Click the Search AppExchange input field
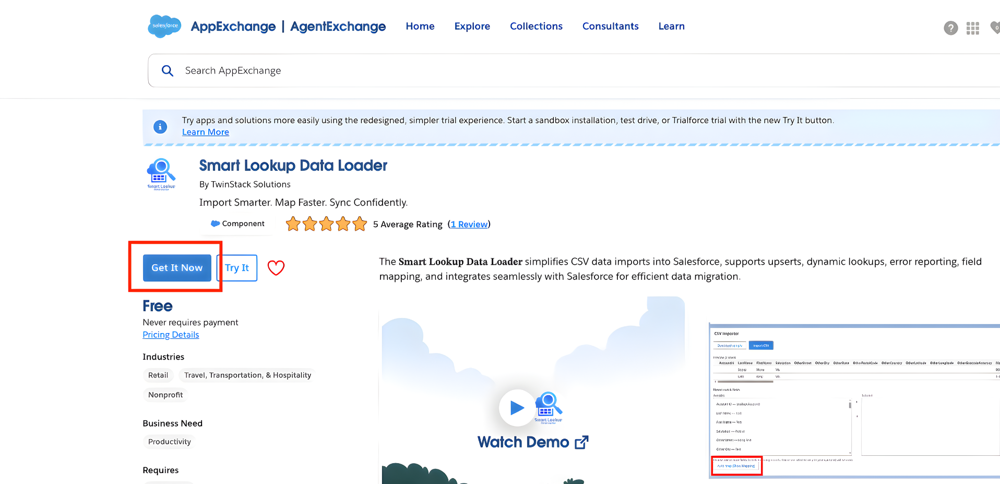The height and width of the screenshot is (484, 1000). point(365,70)
